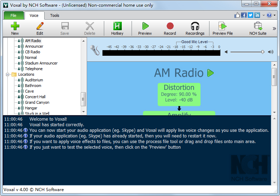Share on Twitter icon
This screenshot has width=280, height=196.
[251, 15]
